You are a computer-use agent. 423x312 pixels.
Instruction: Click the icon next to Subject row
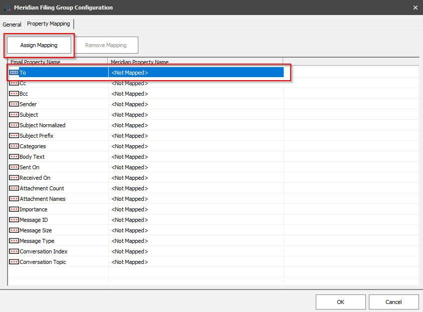[x=14, y=115]
